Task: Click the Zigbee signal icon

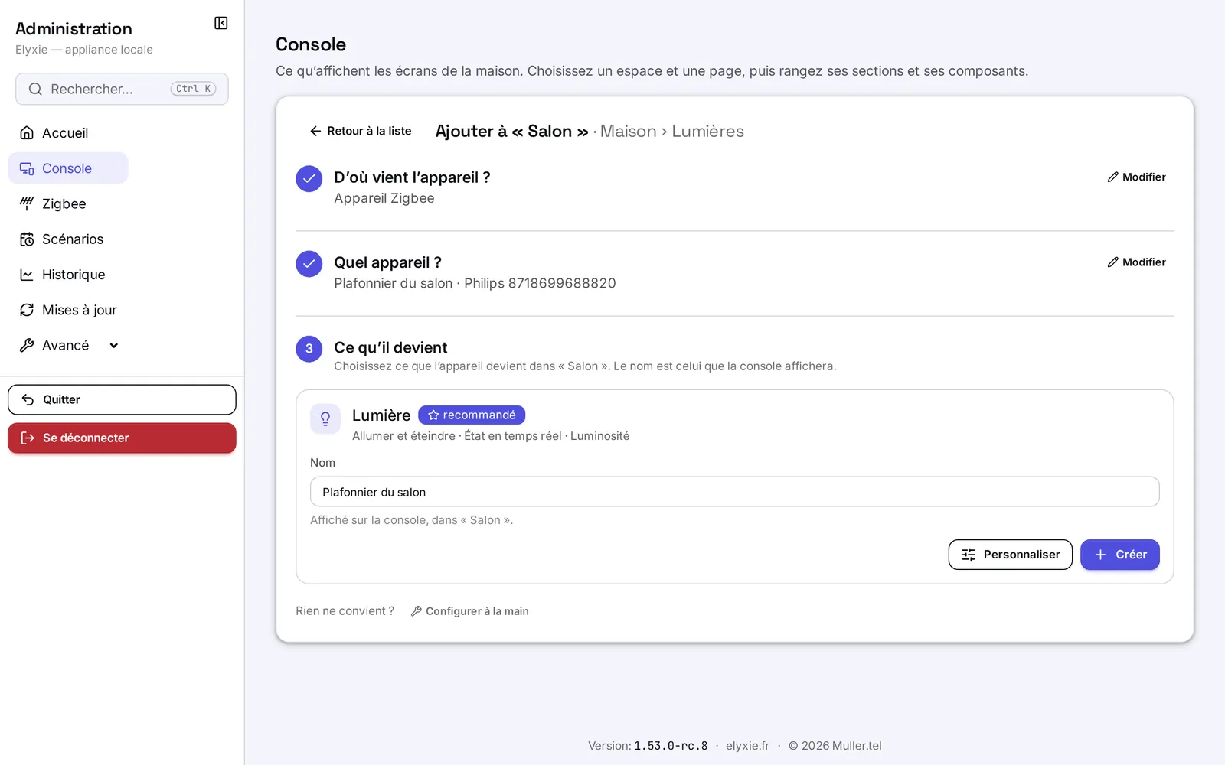Action: (x=27, y=203)
